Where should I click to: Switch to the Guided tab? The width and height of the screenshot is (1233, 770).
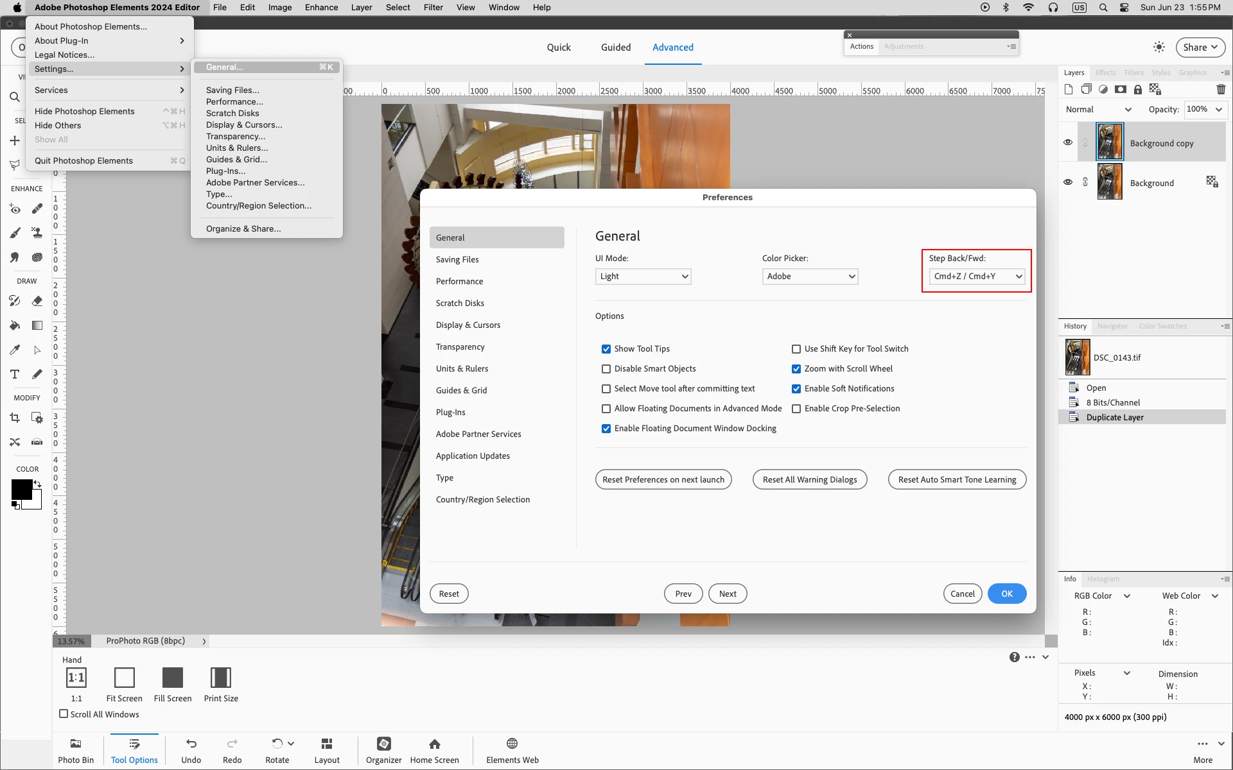pyautogui.click(x=615, y=47)
